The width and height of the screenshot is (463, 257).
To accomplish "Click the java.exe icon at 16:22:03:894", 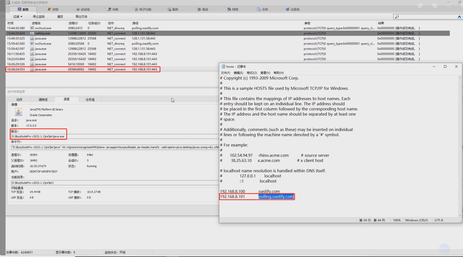I will tap(32, 59).
